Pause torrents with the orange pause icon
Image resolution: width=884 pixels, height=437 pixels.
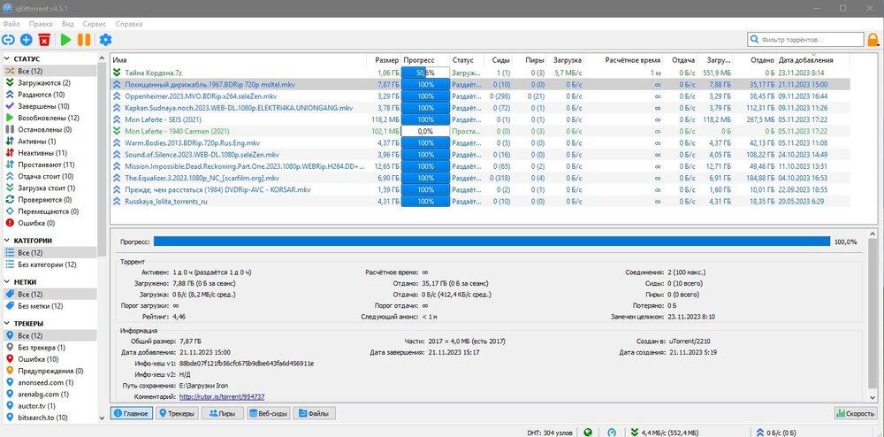pyautogui.click(x=84, y=40)
